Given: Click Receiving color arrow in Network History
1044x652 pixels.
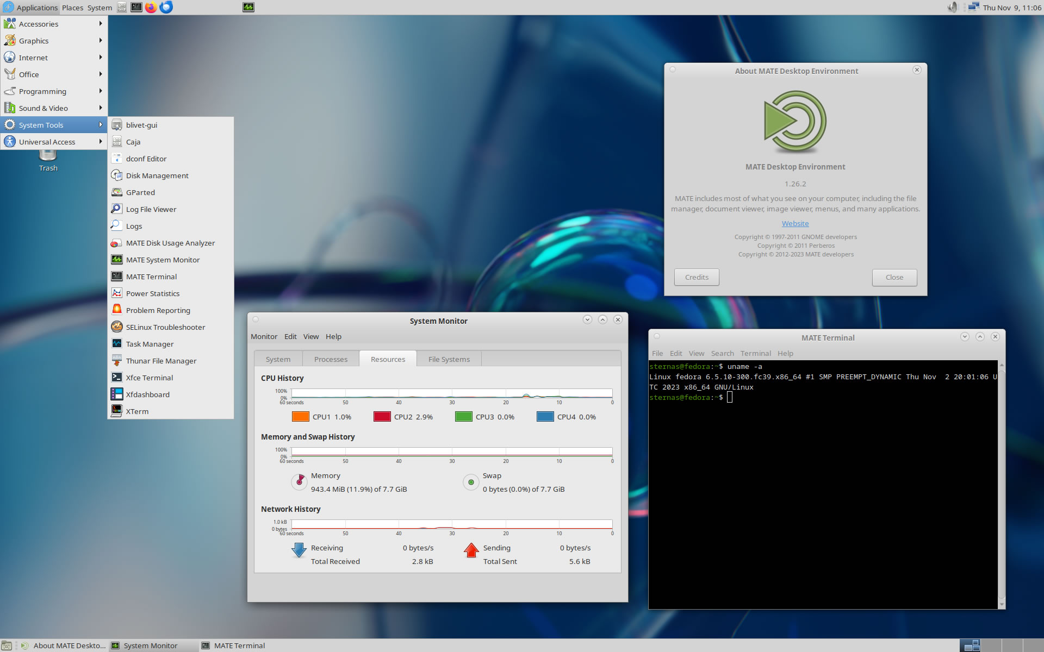Looking at the screenshot, I should click(x=299, y=550).
